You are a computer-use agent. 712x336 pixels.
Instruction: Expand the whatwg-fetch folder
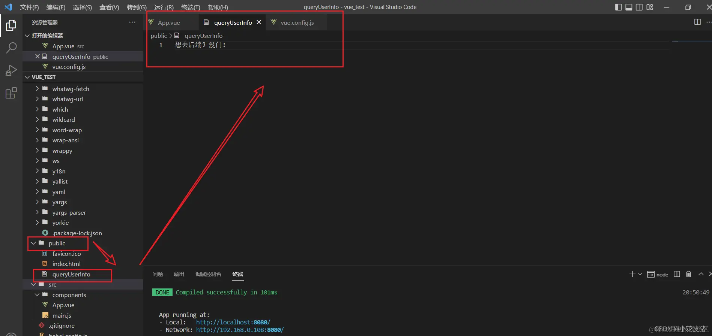pos(37,89)
